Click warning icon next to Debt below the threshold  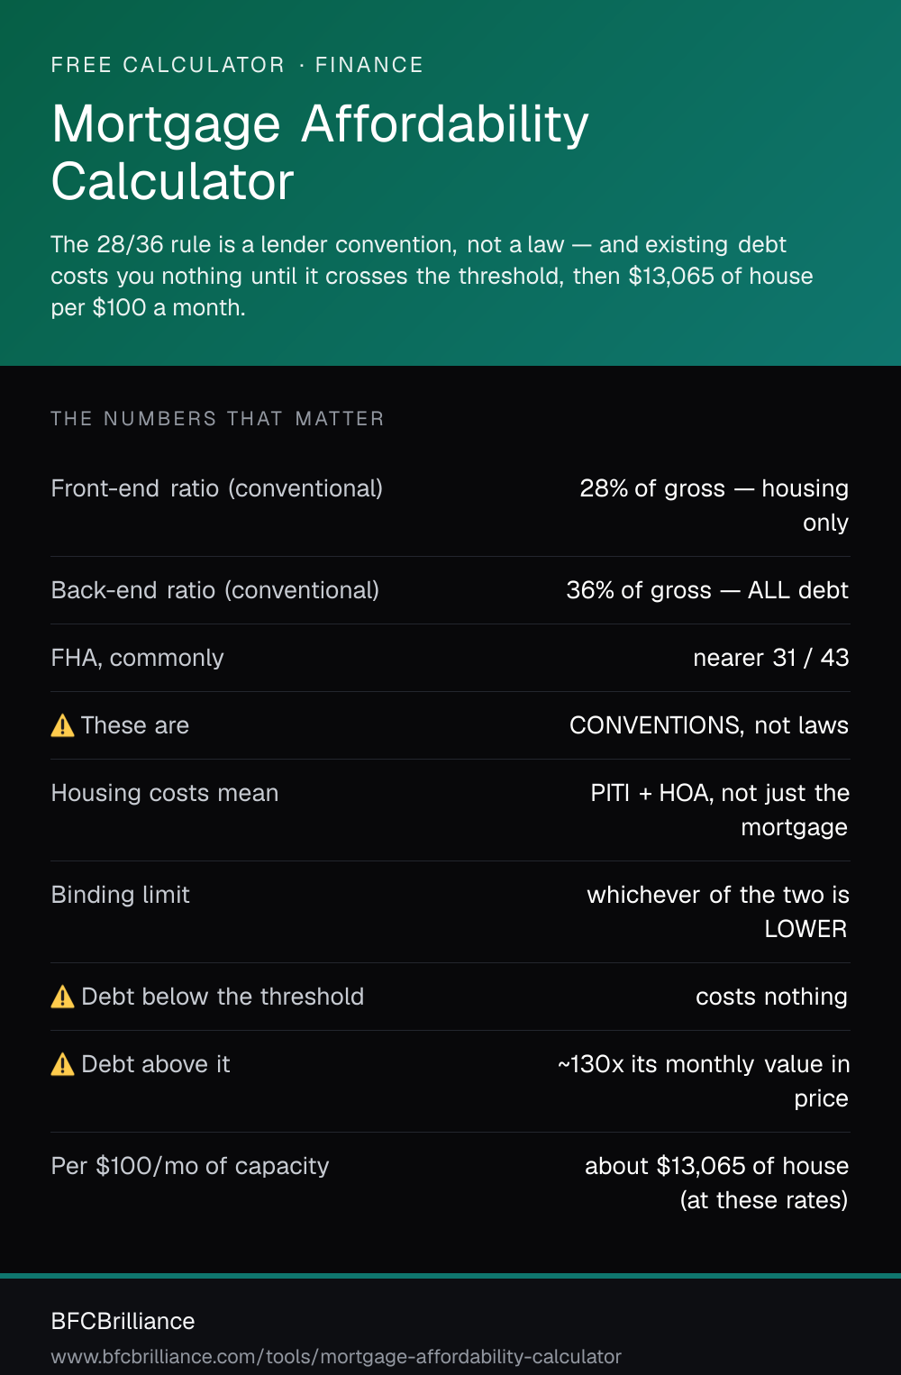pos(62,997)
